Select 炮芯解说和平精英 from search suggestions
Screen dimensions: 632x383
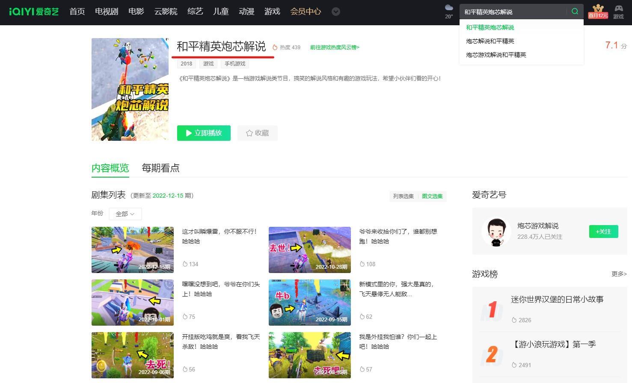[x=490, y=41]
